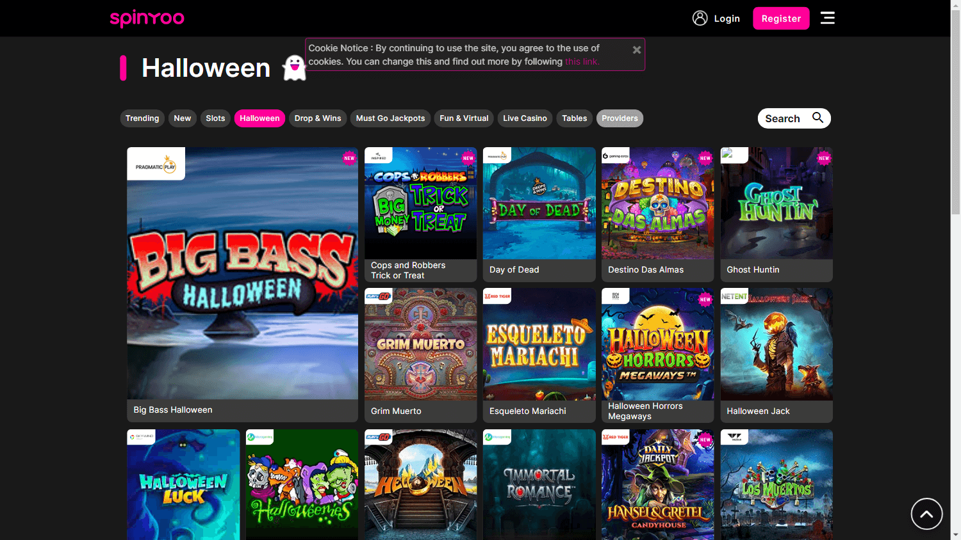Click the 'Big Bass Halloween' title text

click(x=173, y=410)
